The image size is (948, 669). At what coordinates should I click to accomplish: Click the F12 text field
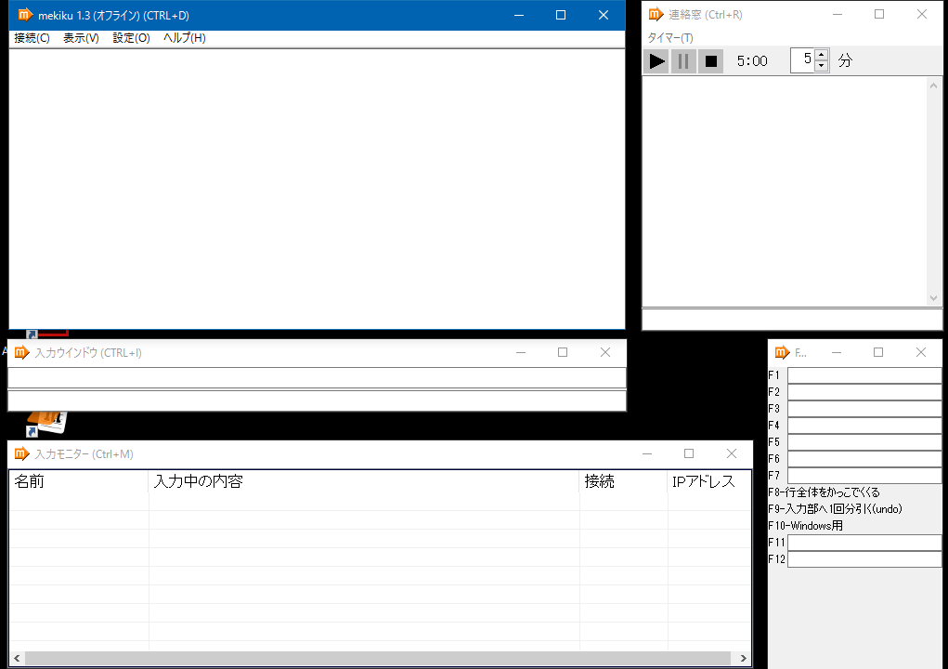click(864, 559)
